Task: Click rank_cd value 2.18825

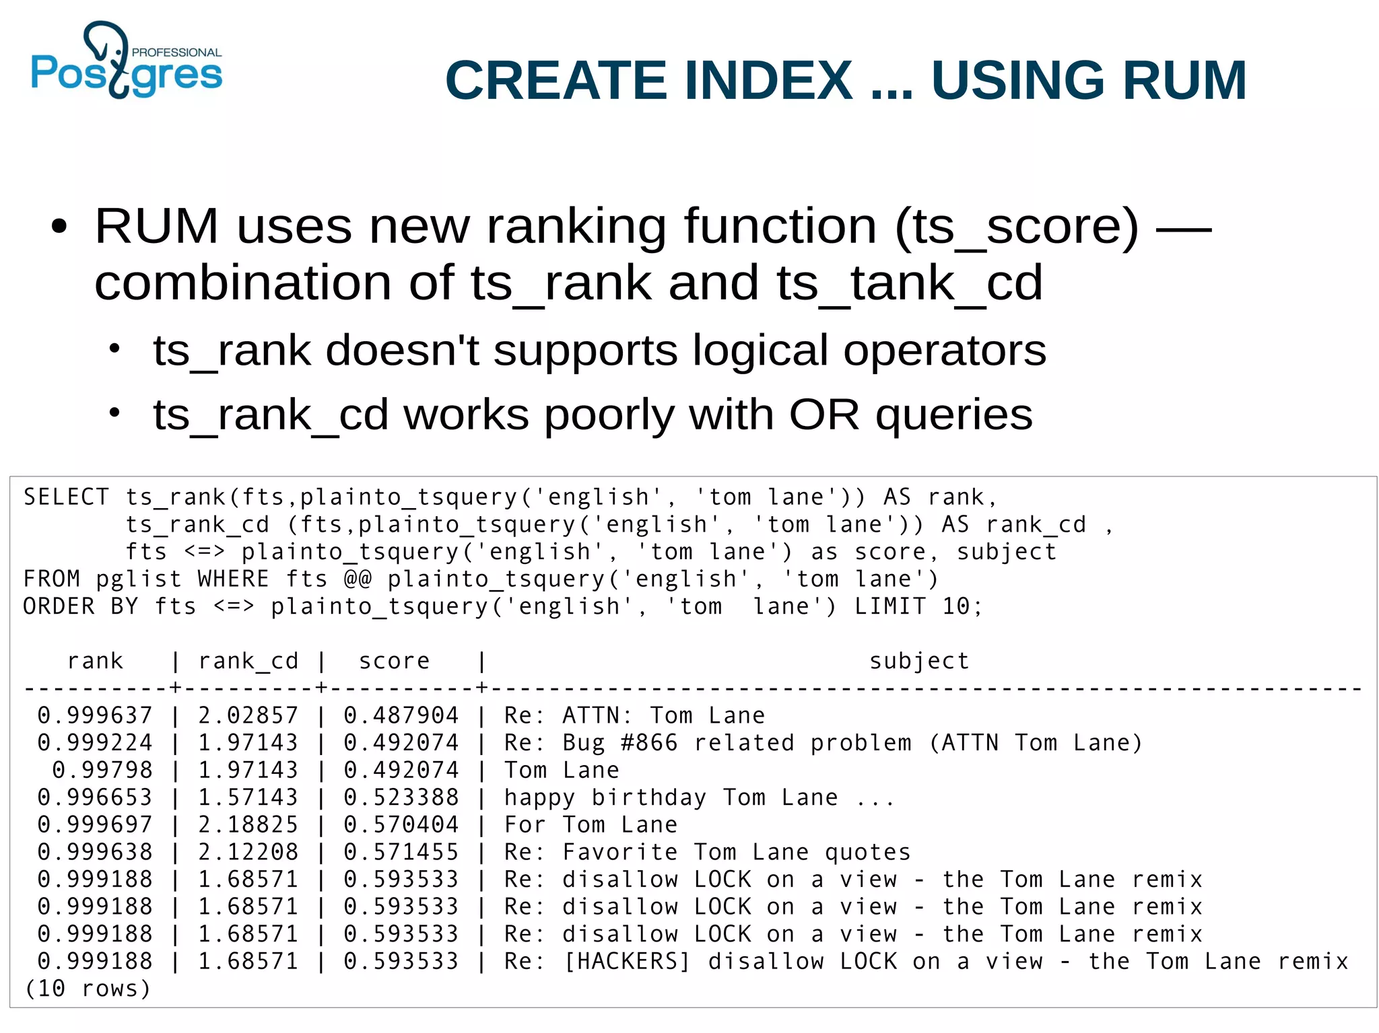Action: click(x=248, y=824)
